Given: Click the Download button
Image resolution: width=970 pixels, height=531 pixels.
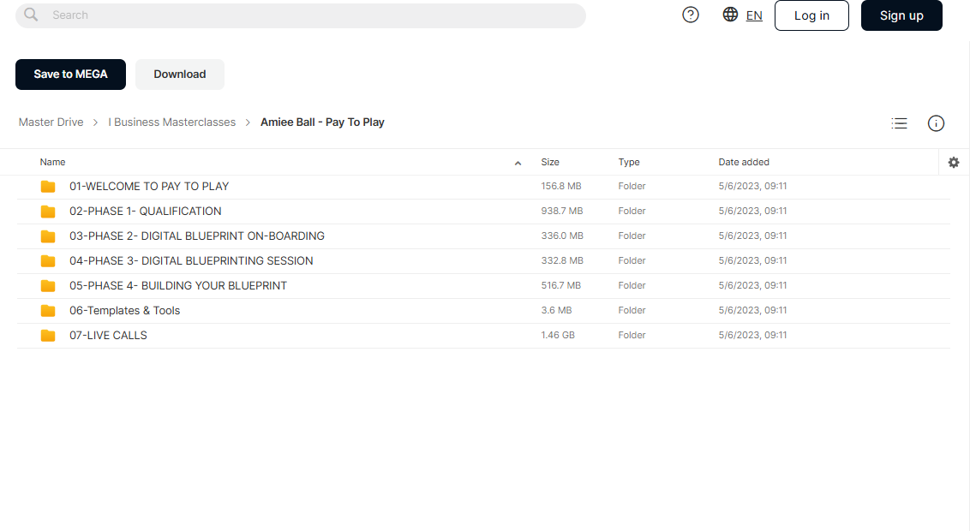Looking at the screenshot, I should [179, 75].
